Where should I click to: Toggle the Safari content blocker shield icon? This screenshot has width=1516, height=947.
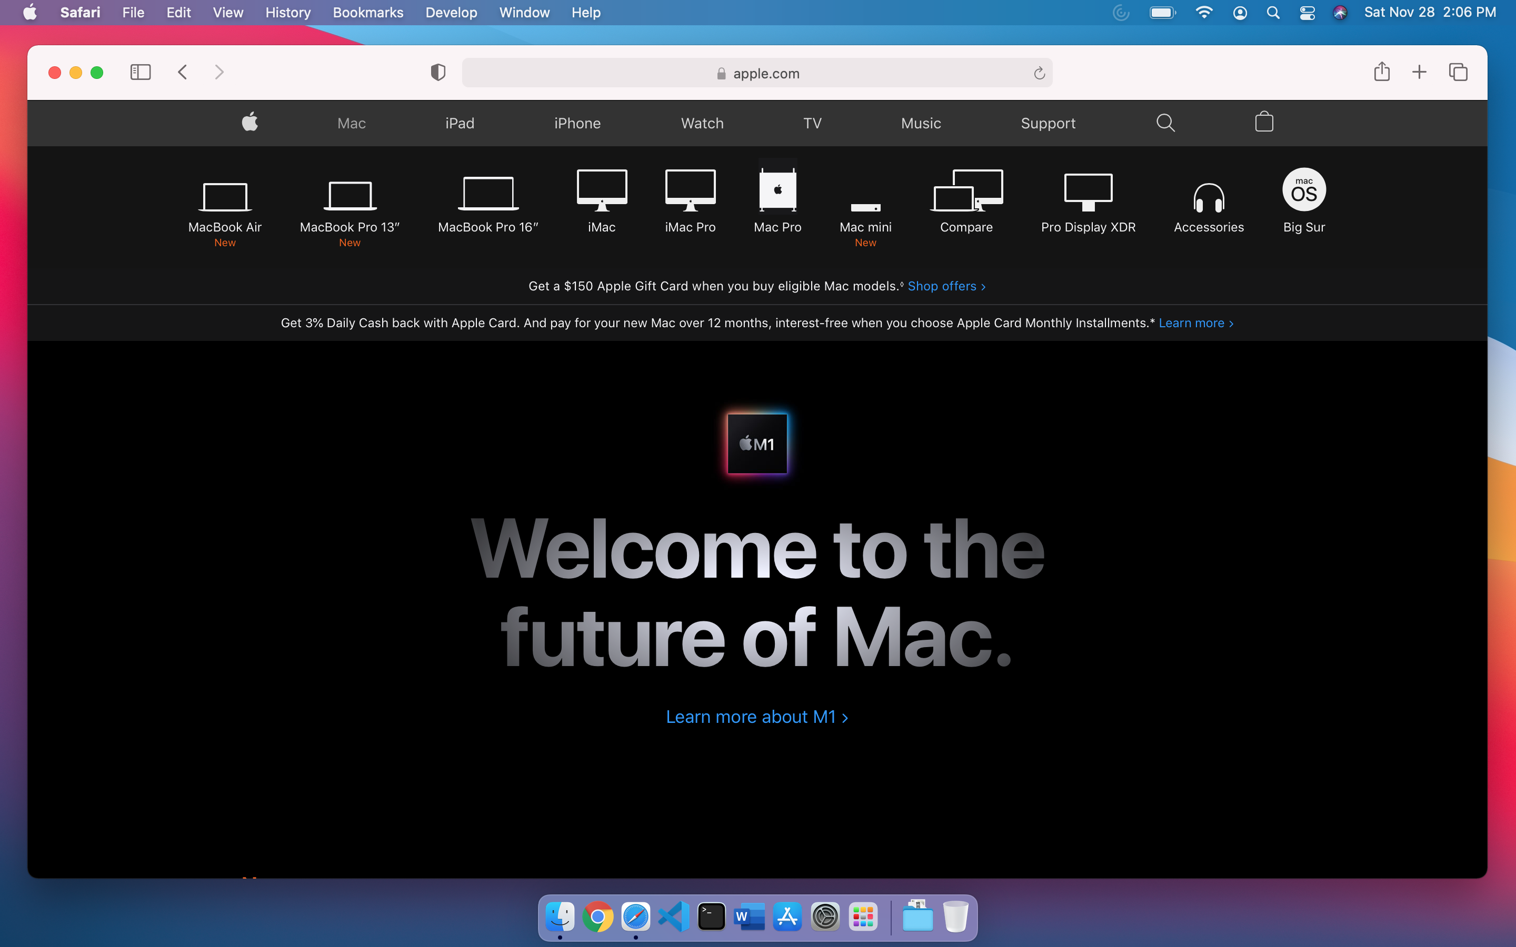point(437,73)
